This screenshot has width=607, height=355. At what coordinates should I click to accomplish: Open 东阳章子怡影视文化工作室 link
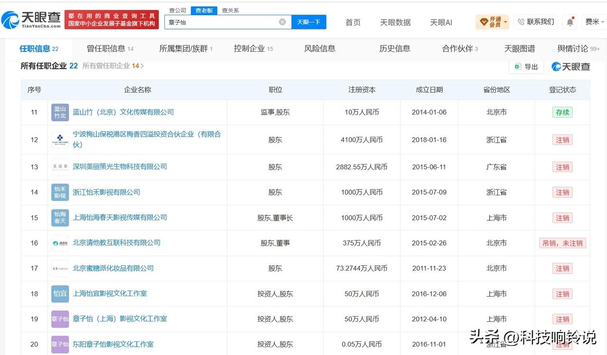[x=113, y=345]
